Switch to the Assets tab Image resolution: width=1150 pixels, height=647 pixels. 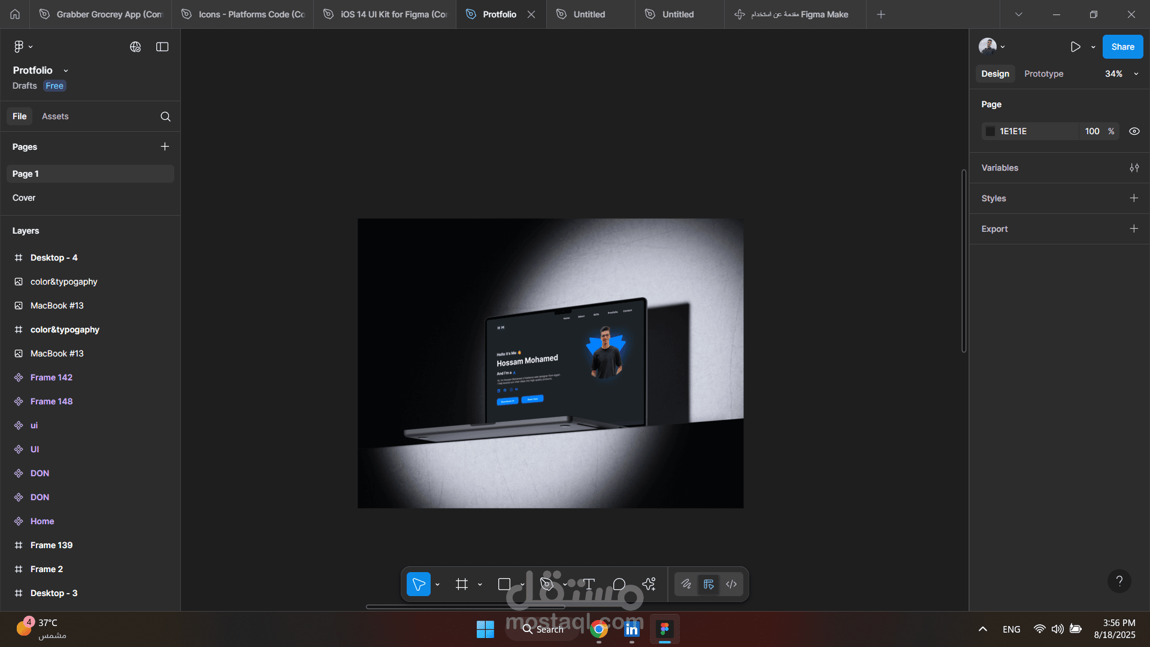[x=55, y=116]
